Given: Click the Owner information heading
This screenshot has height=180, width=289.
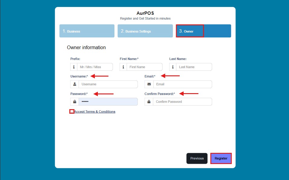Looking at the screenshot, I should pos(86,47).
